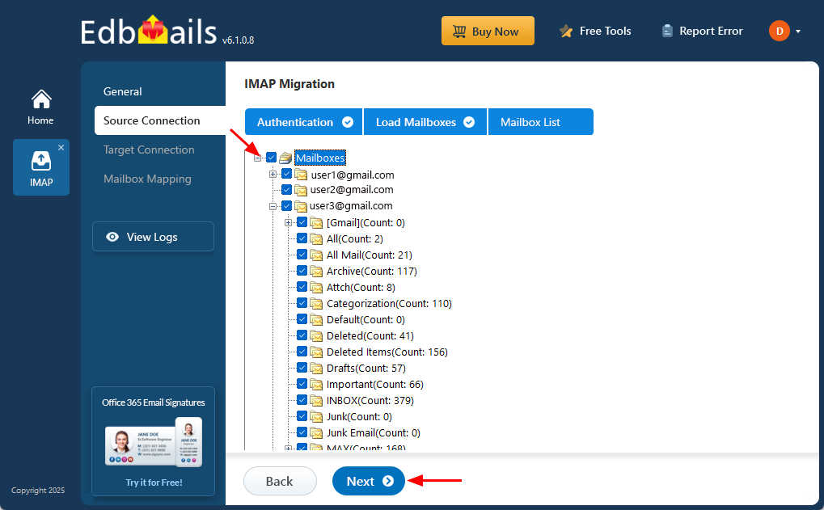Click the Report Error clipboard icon
This screenshot has height=510, width=824.
667,31
